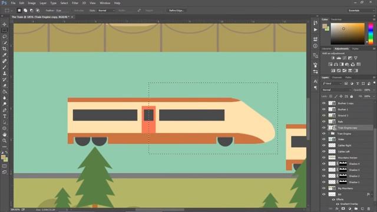
Task: Click Intersect with Selection mode icon
Action: pyautogui.click(x=38, y=11)
